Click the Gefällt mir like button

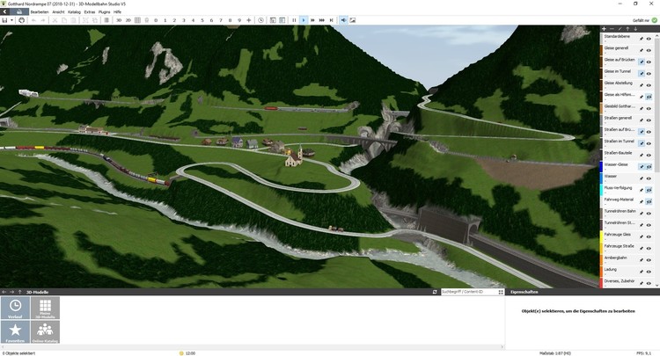coord(644,20)
